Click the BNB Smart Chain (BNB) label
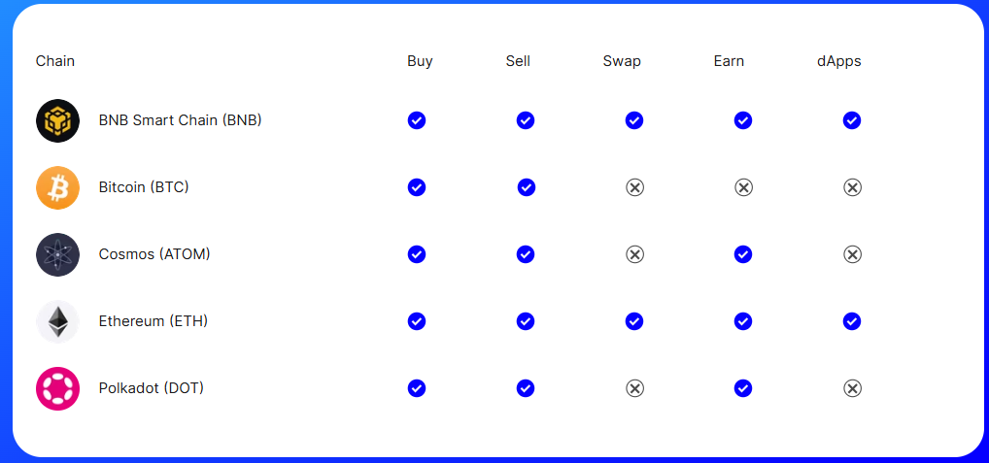989x463 pixels. (x=181, y=120)
